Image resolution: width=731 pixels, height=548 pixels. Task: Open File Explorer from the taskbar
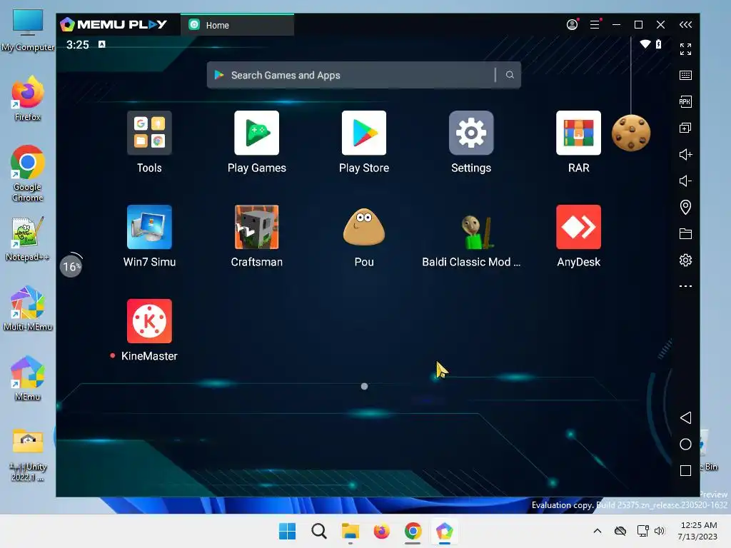pos(350,531)
